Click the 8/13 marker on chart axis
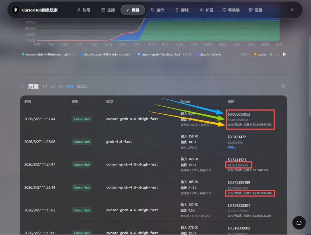The image size is (311, 235). pos(151,45)
